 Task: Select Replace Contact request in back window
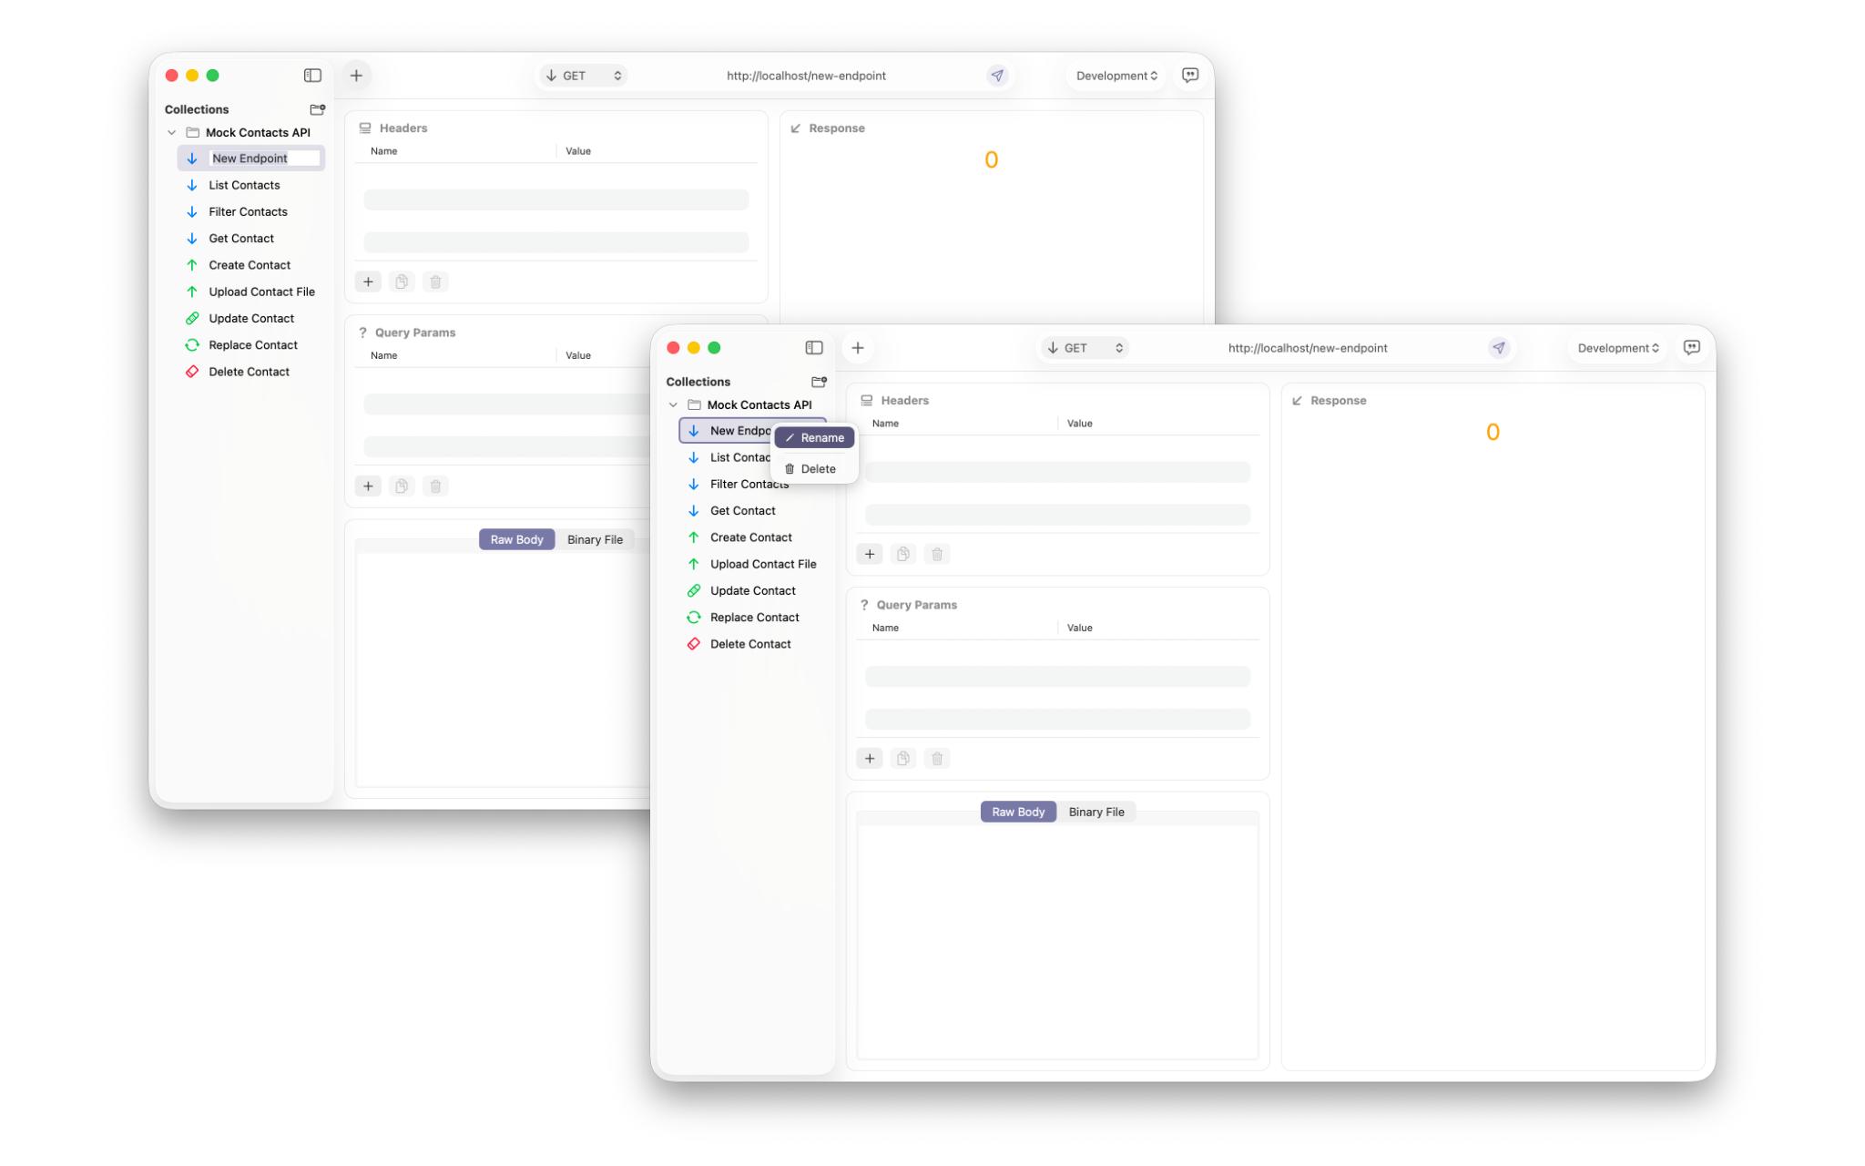coord(251,345)
